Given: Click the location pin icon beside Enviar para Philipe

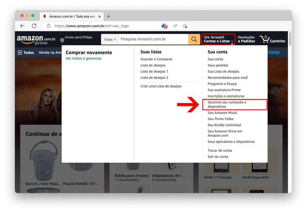Looking at the screenshot, I should 62,40.
